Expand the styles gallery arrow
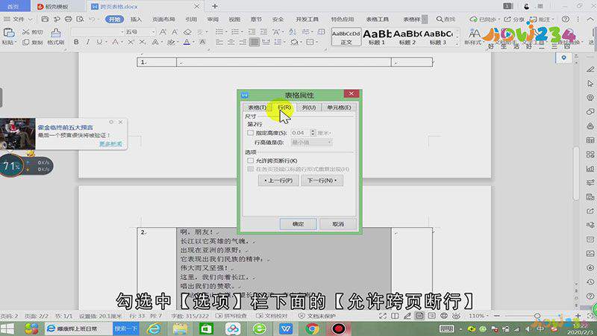 pos(457,44)
